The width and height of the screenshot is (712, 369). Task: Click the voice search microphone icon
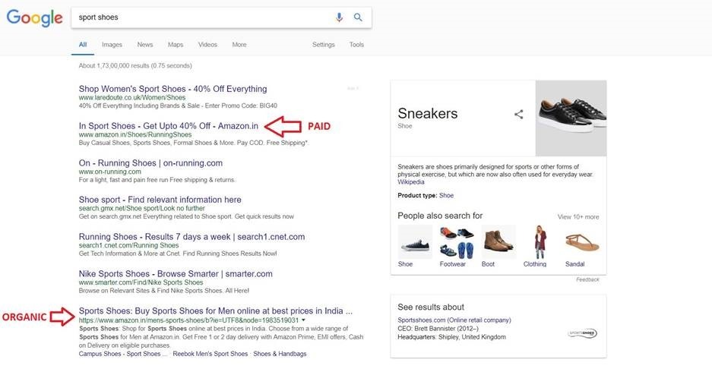click(x=339, y=17)
